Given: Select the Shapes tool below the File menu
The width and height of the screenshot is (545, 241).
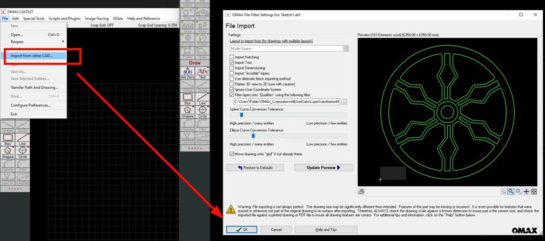Looking at the screenshot, I should (8, 153).
